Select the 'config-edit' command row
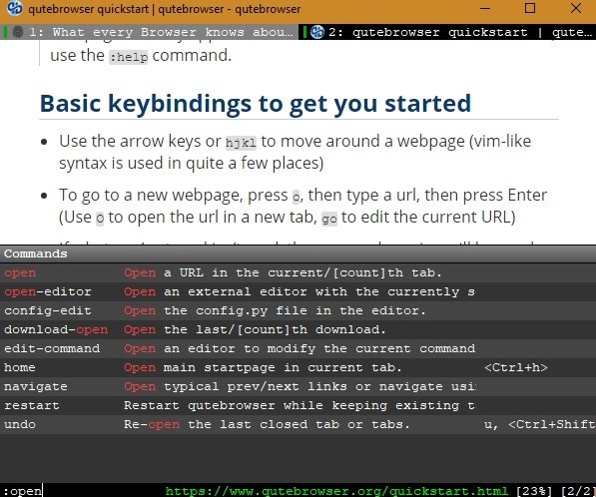The image size is (596, 497). [298, 310]
